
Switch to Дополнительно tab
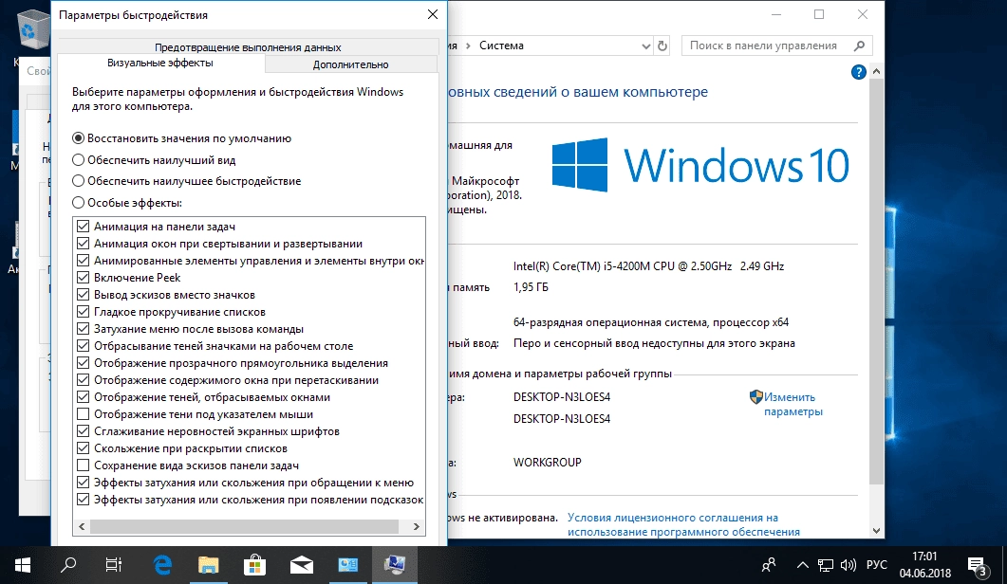coord(350,64)
